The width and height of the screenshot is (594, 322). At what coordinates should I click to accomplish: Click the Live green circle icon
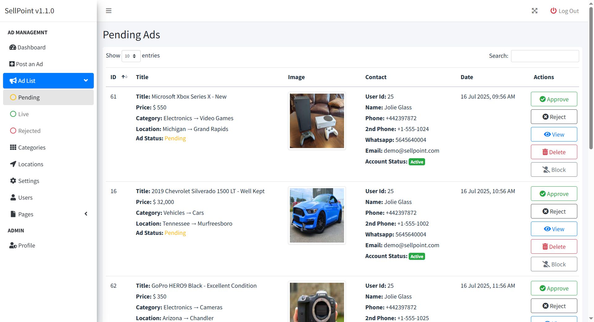13,114
